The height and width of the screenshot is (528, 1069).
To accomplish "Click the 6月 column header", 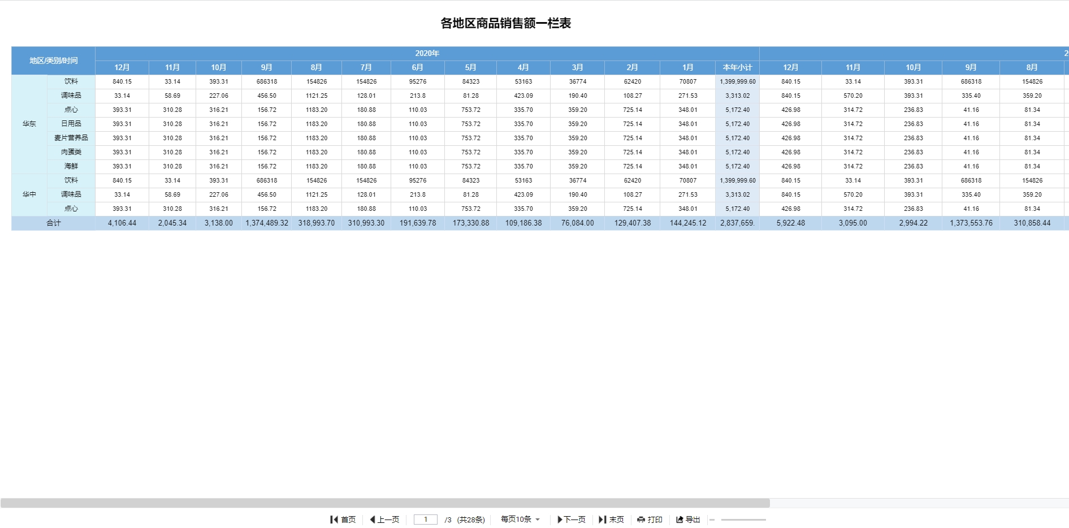I will point(418,67).
